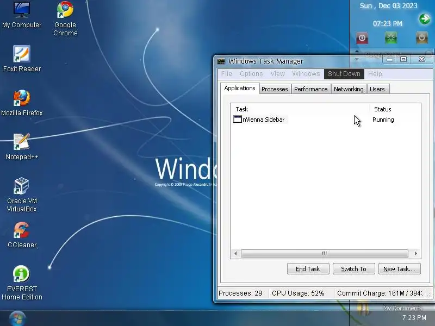Click sidebar date Sun, Dec 03 2023

(388, 6)
